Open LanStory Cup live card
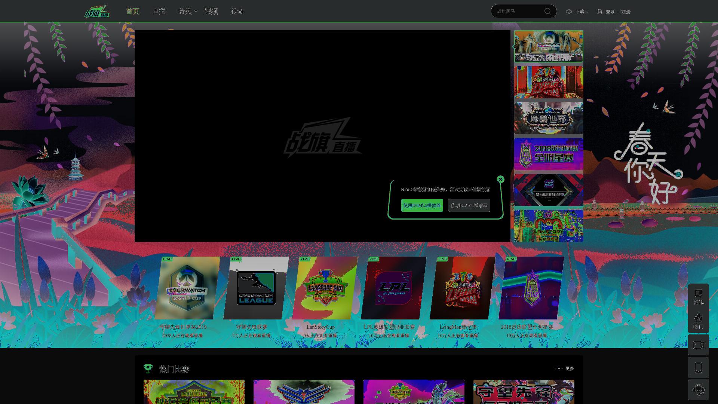The height and width of the screenshot is (404, 718). point(325,288)
